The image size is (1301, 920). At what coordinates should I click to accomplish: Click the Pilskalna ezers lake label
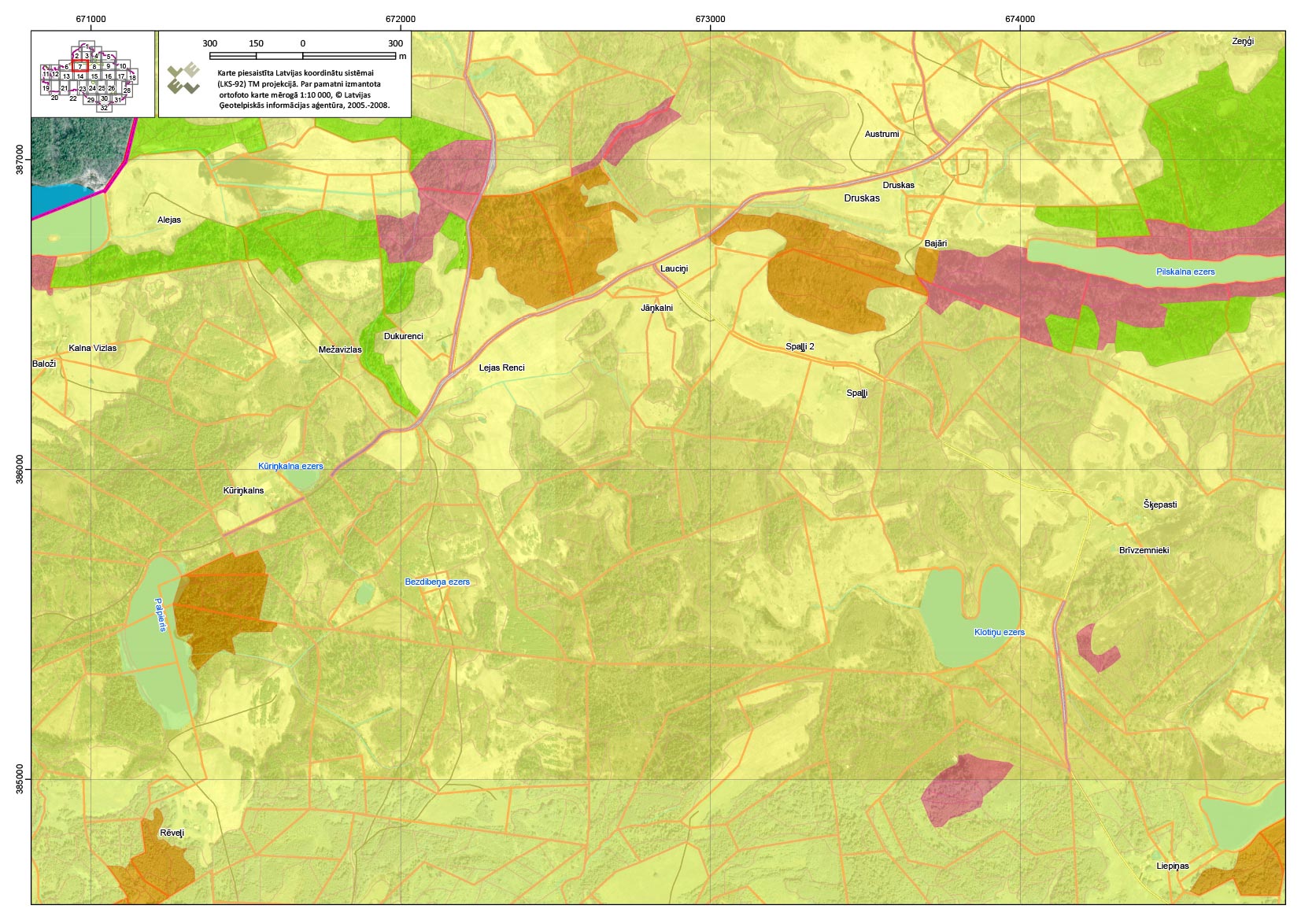pyautogui.click(x=1185, y=272)
